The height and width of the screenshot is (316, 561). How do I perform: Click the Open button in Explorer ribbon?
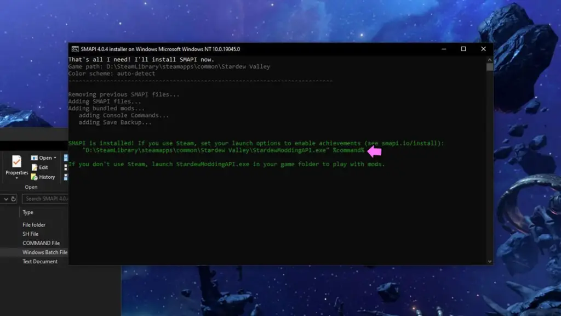point(42,157)
